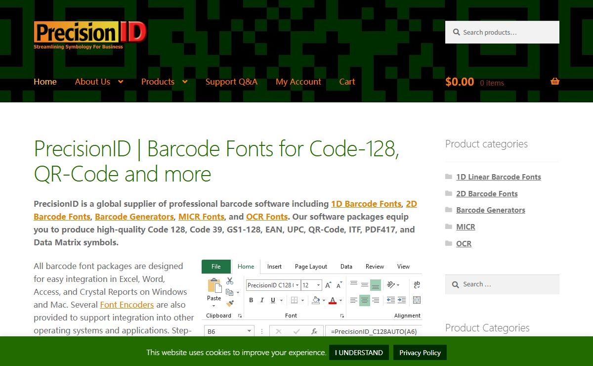Image resolution: width=593 pixels, height=366 pixels.
Task: Click the Underline U icon
Action: coord(272,300)
